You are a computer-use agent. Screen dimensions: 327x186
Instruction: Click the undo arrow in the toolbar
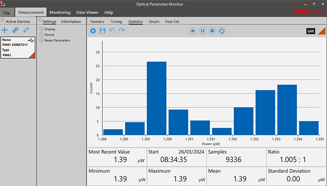(x=112, y=31)
